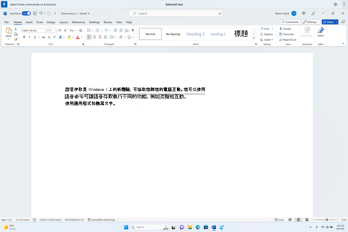Open the File menu

tap(6, 22)
